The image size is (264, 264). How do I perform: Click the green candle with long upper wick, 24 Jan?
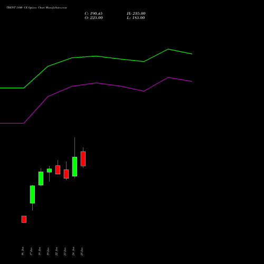click(x=74, y=166)
